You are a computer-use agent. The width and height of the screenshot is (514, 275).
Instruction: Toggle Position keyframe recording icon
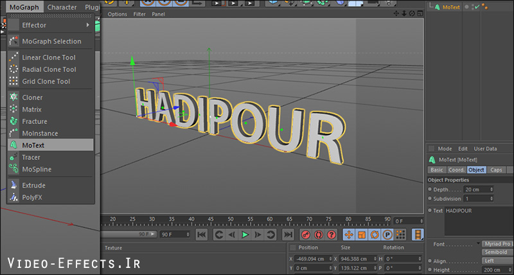(349, 235)
